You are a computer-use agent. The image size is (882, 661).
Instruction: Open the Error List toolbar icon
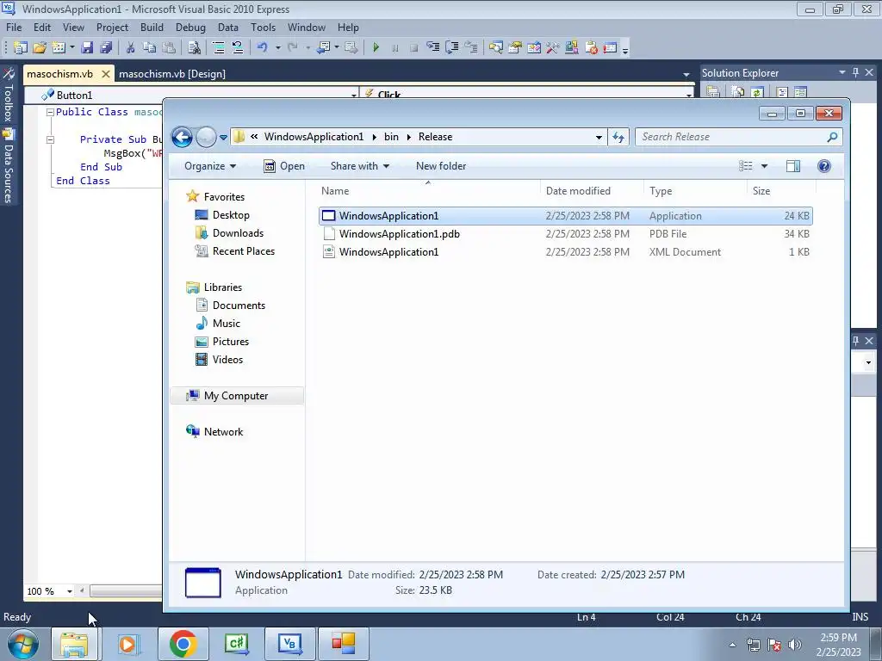click(591, 48)
